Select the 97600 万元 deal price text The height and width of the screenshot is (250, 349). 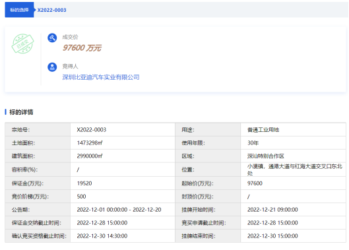(82, 47)
